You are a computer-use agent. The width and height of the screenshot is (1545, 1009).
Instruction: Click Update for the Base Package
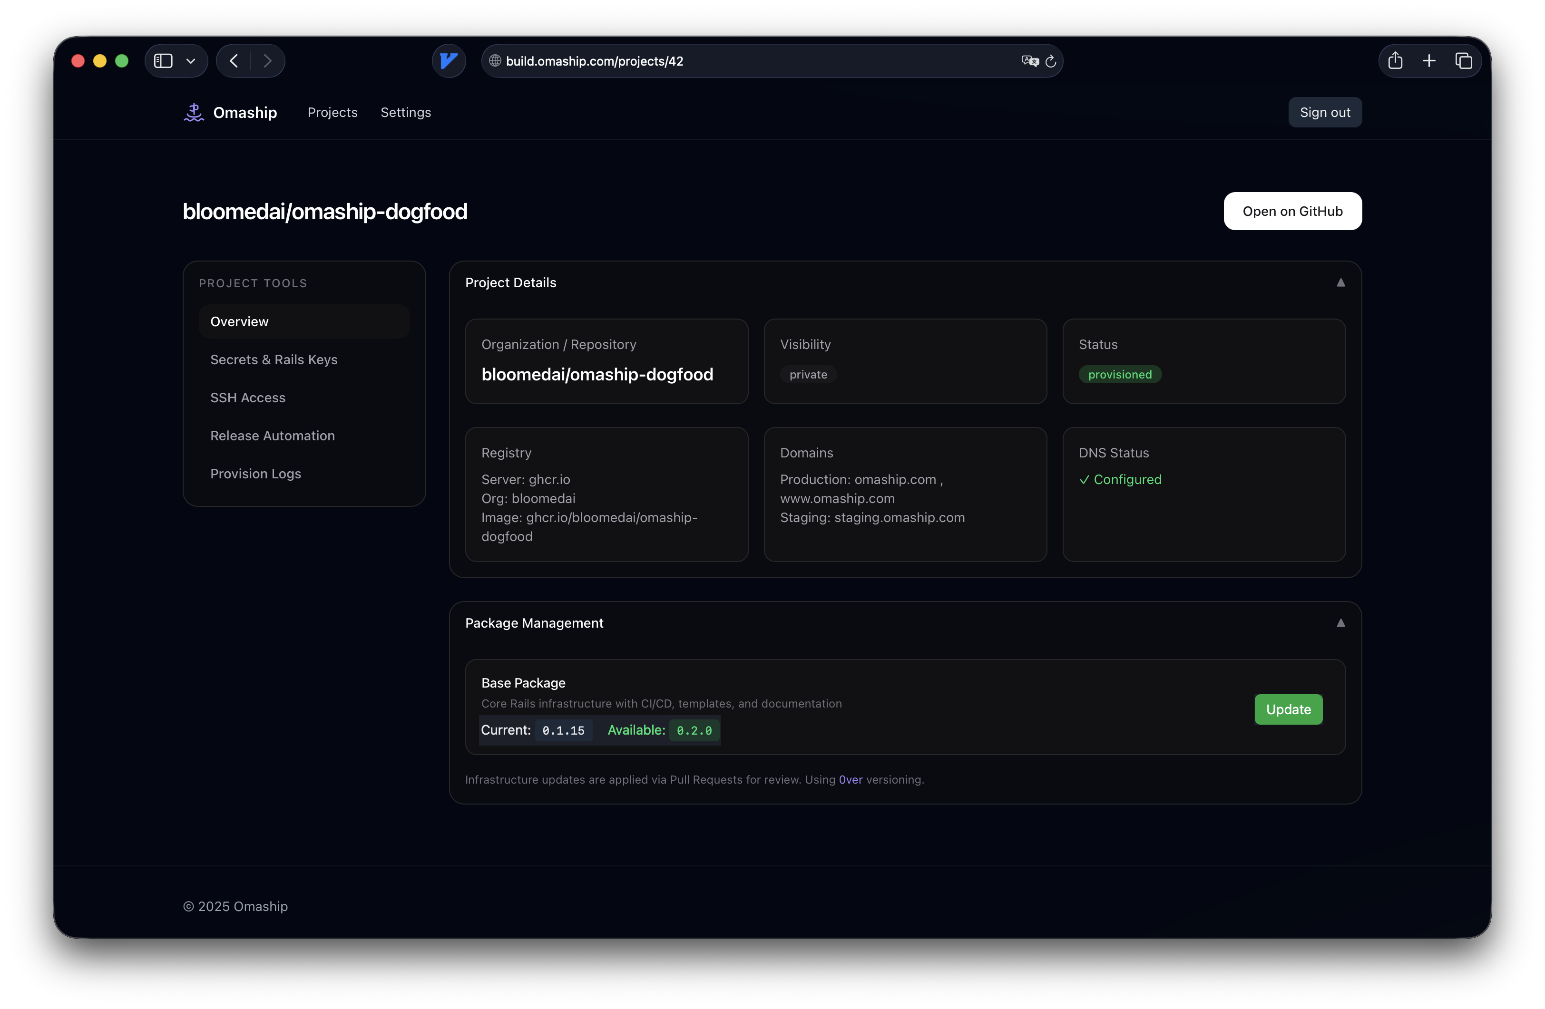point(1288,709)
